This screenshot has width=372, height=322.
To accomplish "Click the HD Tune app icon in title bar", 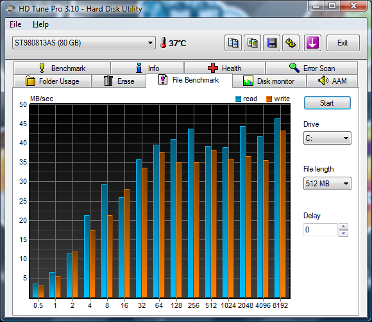I will point(10,9).
